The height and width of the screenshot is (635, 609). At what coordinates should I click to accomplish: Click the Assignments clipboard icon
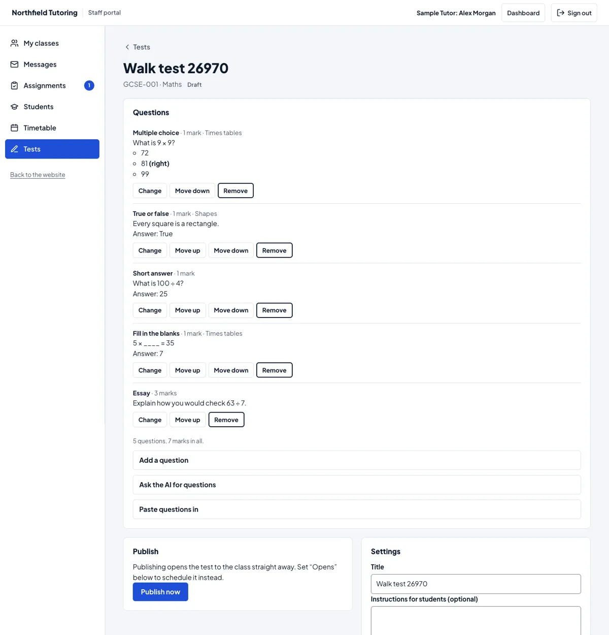(14, 85)
